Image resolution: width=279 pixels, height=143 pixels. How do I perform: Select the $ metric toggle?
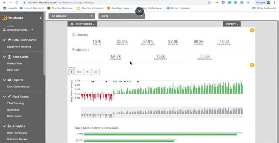click(x=71, y=72)
